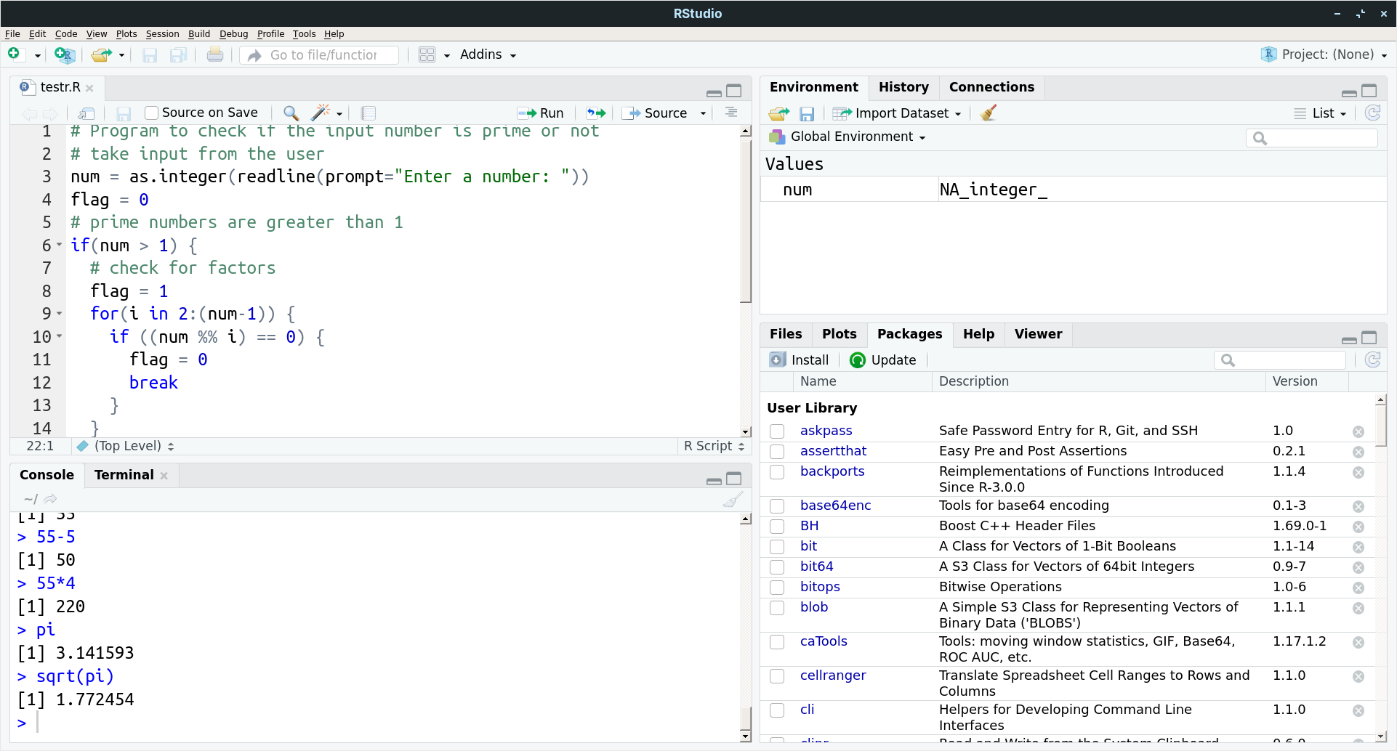Open the blob package link
Screen dimensions: 1397x751
coord(814,607)
